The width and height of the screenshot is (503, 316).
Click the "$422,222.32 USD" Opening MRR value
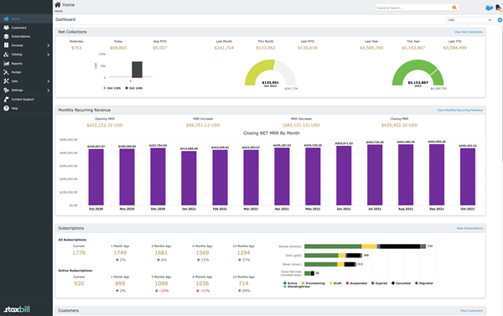[105, 125]
